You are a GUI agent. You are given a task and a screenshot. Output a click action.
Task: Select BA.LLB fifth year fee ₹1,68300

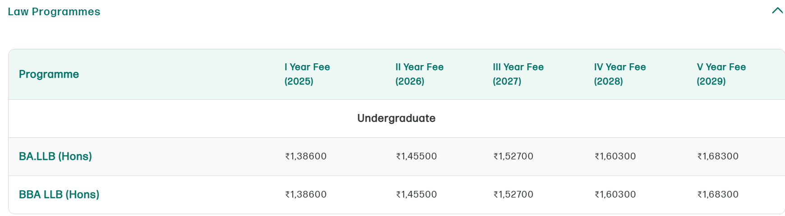click(x=718, y=156)
